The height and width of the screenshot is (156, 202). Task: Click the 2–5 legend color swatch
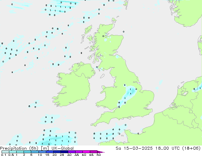pyautogui.click(x=27, y=152)
